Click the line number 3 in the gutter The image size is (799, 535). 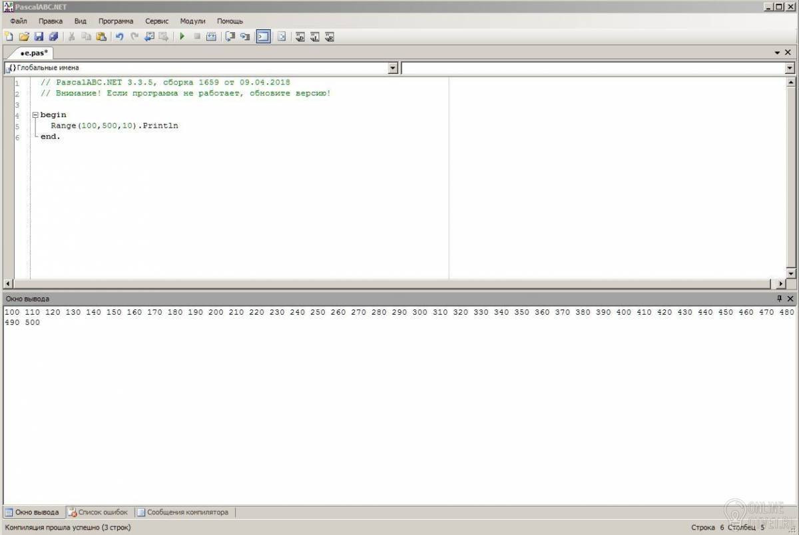point(17,104)
